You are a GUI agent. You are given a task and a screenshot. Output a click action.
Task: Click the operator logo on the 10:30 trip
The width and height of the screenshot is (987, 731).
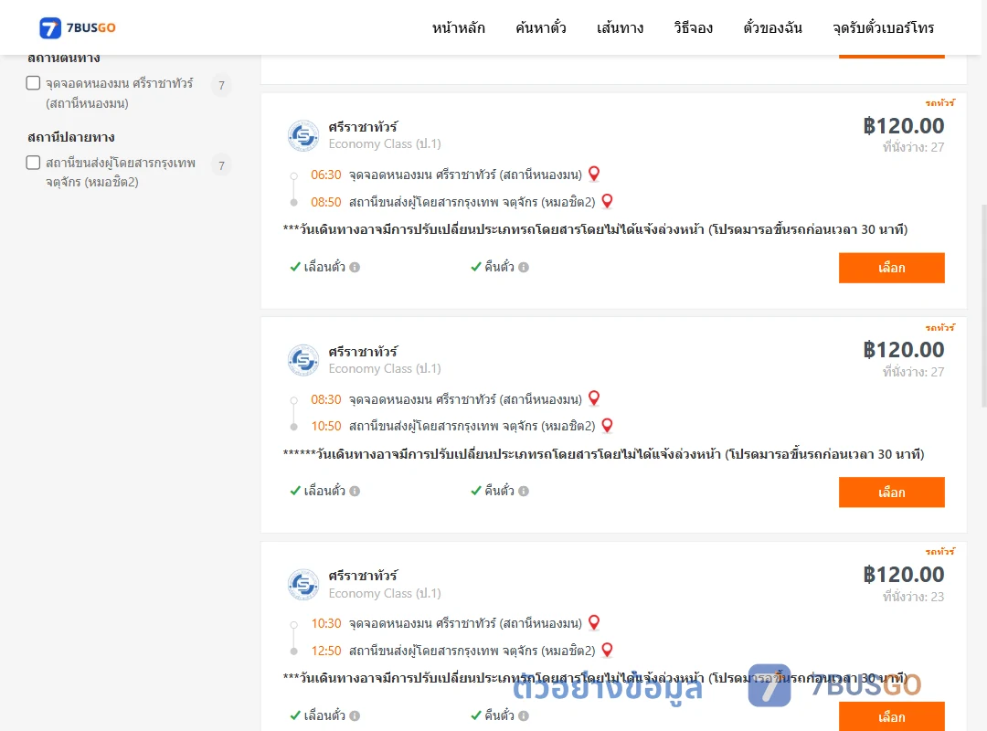pos(303,584)
